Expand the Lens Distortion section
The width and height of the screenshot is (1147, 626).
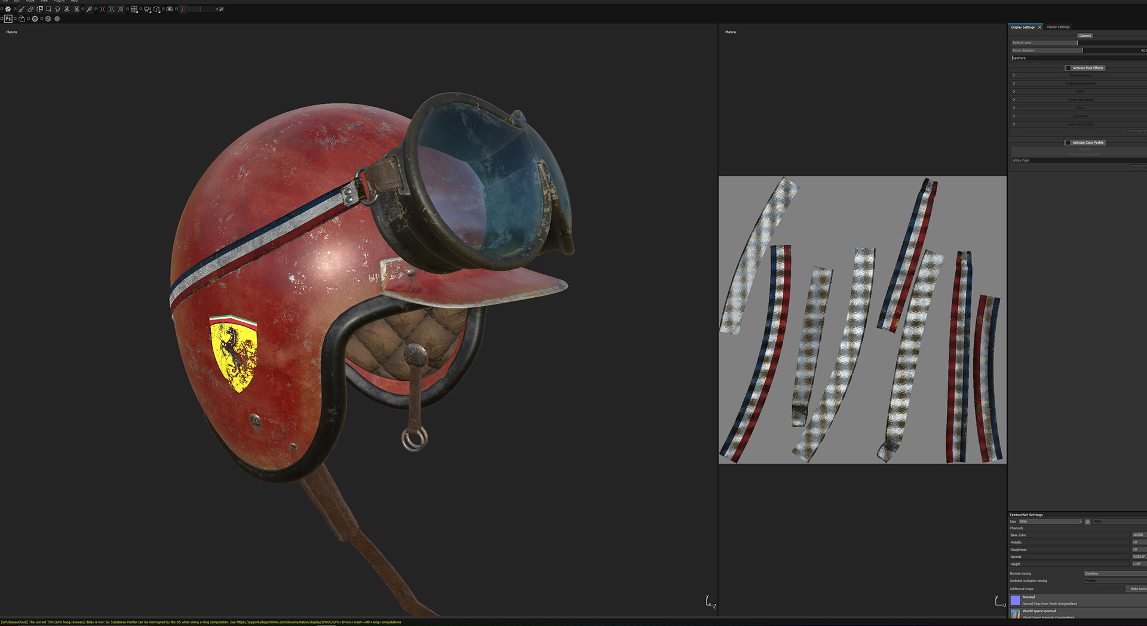pyautogui.click(x=1014, y=124)
